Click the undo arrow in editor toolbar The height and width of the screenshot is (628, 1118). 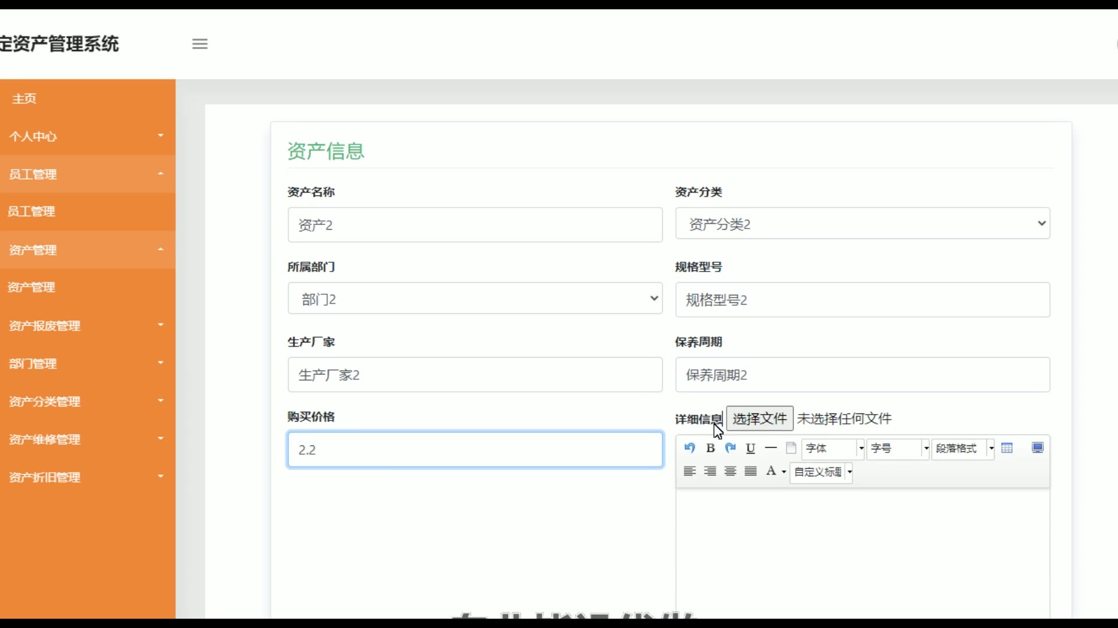[x=689, y=448]
